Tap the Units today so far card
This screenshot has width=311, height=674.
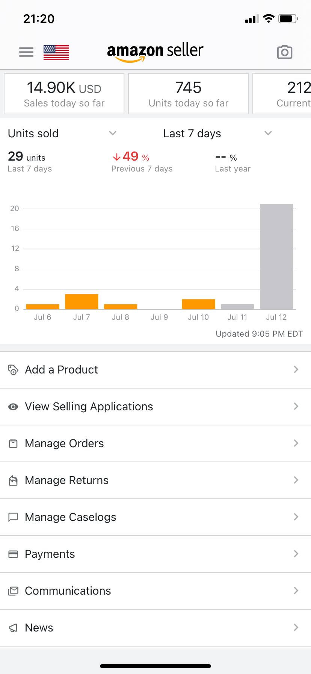[188, 94]
